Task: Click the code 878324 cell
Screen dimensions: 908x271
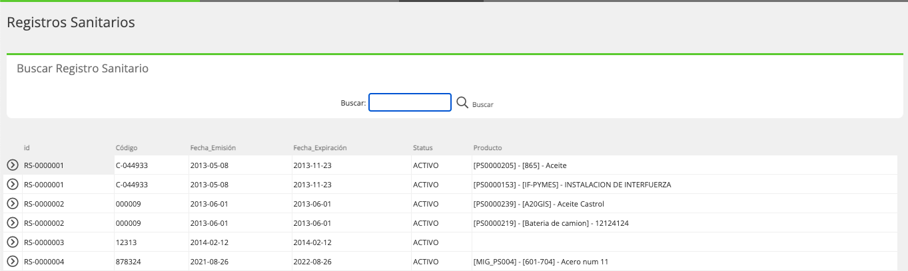Action: coord(128,262)
